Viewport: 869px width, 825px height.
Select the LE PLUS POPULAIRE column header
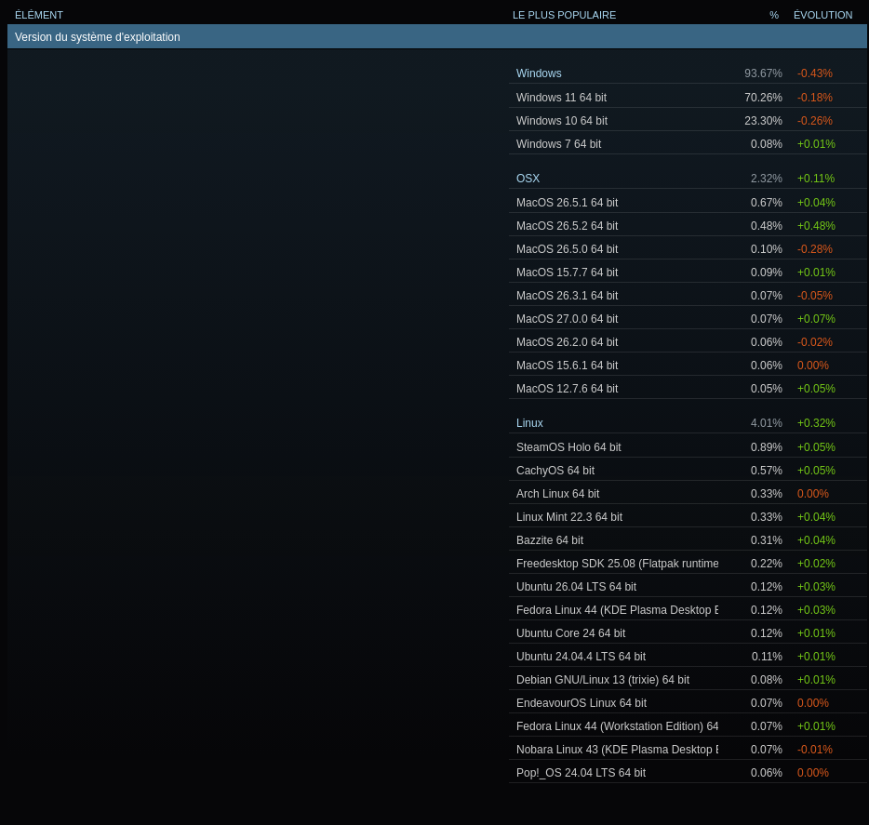pos(564,15)
